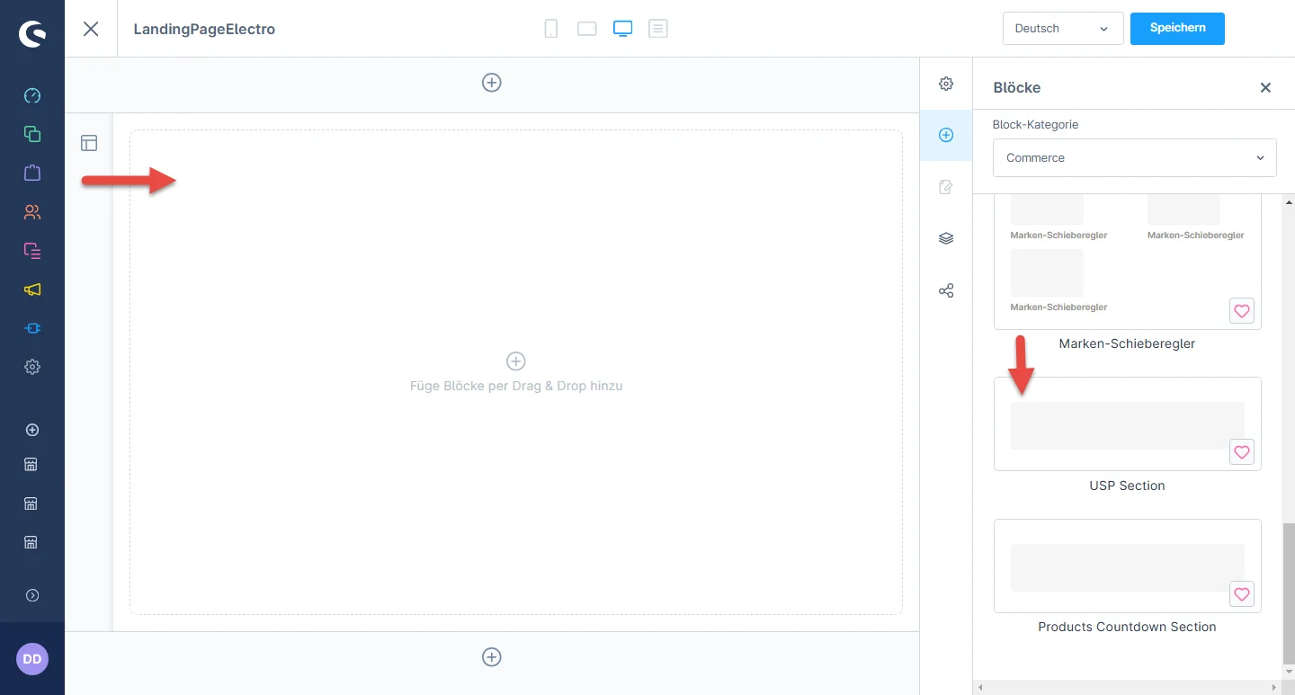The height and width of the screenshot is (695, 1295).
Task: Open the Marketing megaphone icon
Action: [32, 290]
